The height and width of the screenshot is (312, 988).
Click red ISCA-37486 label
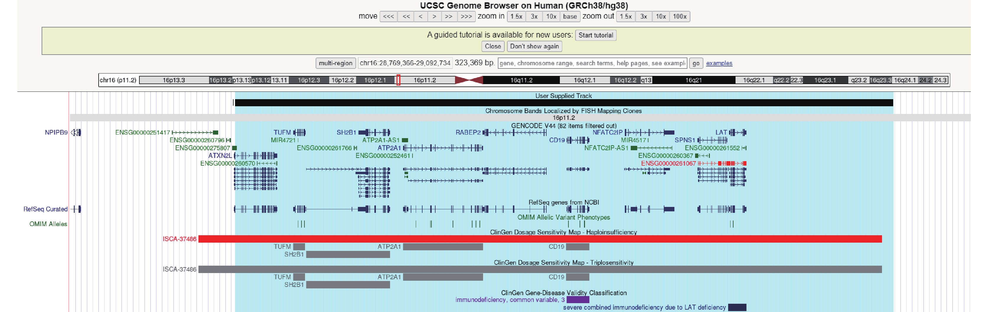[x=179, y=239]
